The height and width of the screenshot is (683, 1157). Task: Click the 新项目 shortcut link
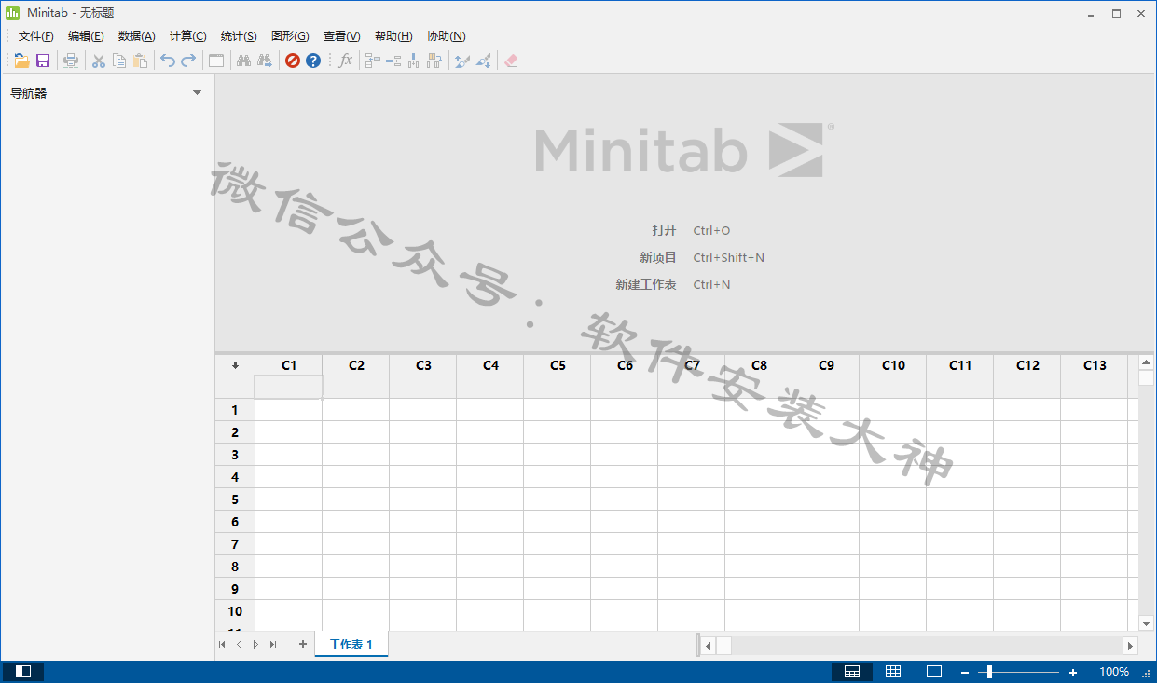pyautogui.click(x=658, y=257)
